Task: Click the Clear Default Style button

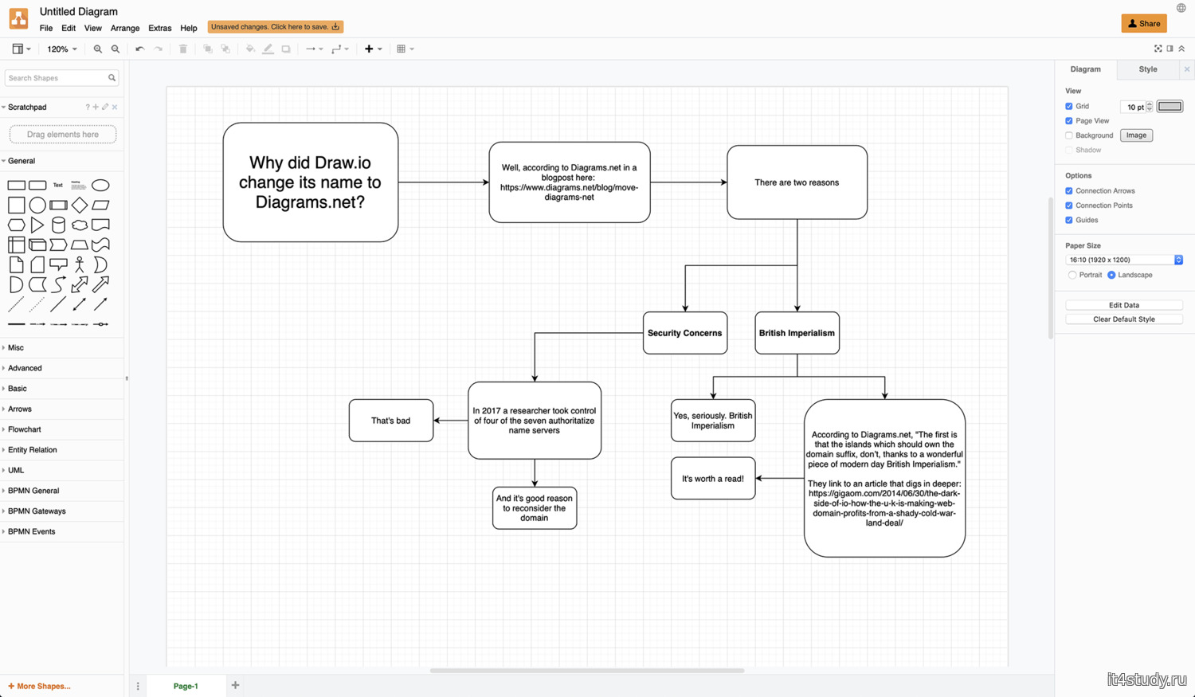Action: point(1123,319)
